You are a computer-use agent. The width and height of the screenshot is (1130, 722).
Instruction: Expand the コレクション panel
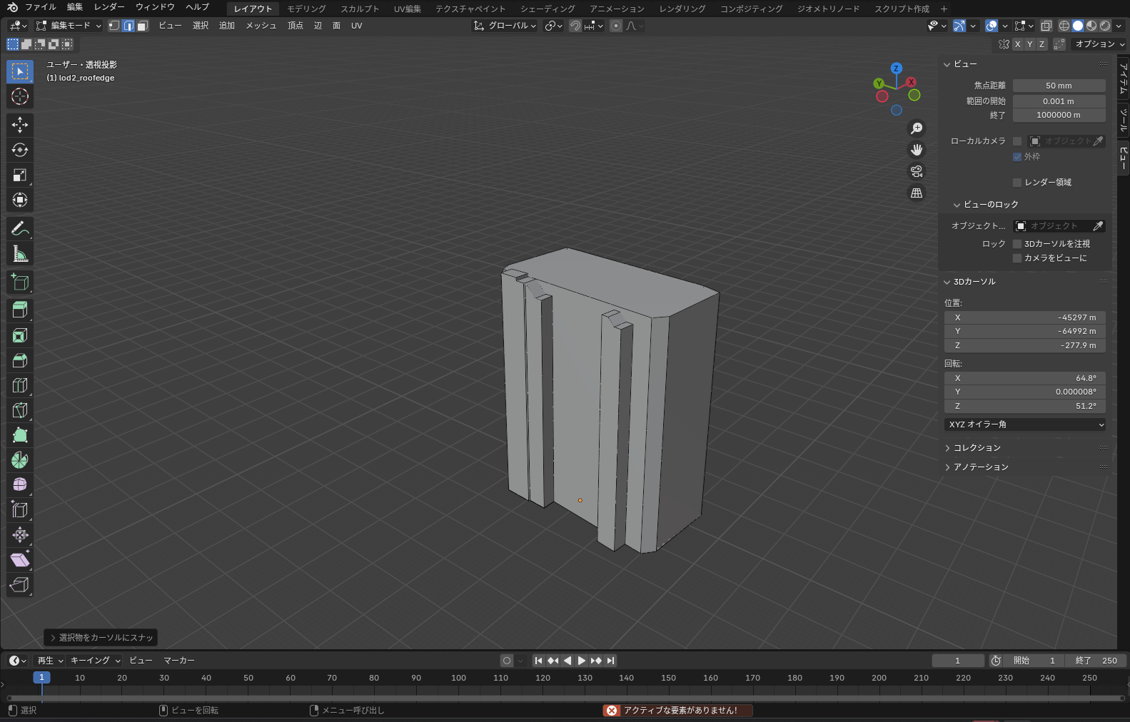977,448
